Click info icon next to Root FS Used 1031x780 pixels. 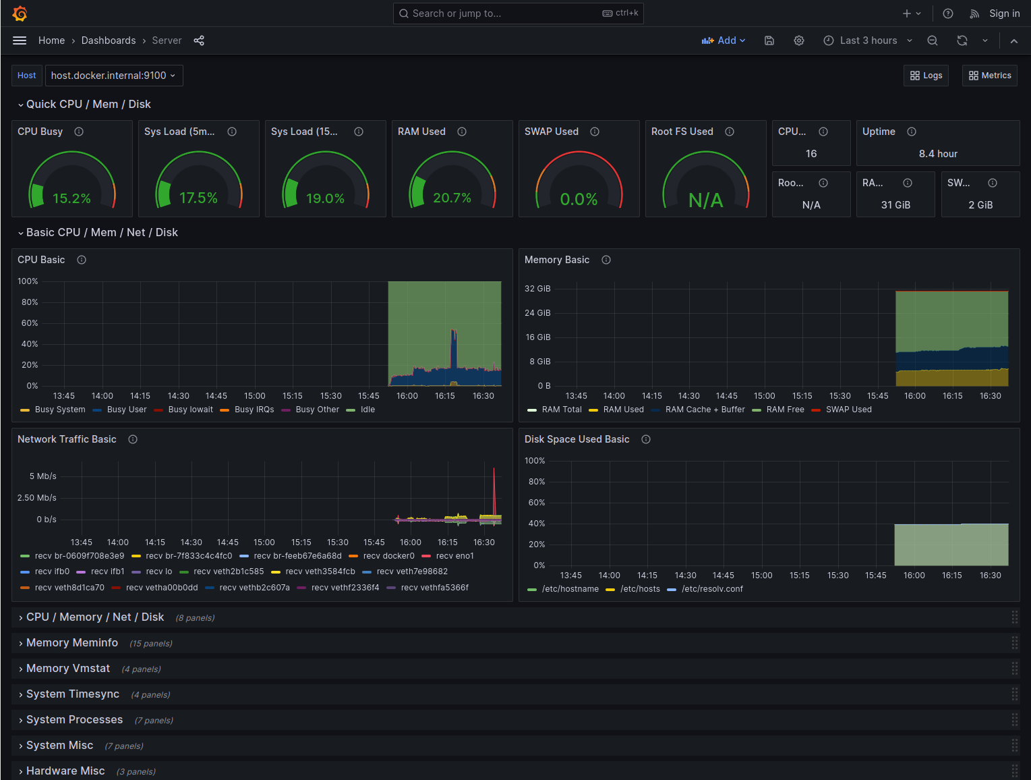(x=730, y=132)
